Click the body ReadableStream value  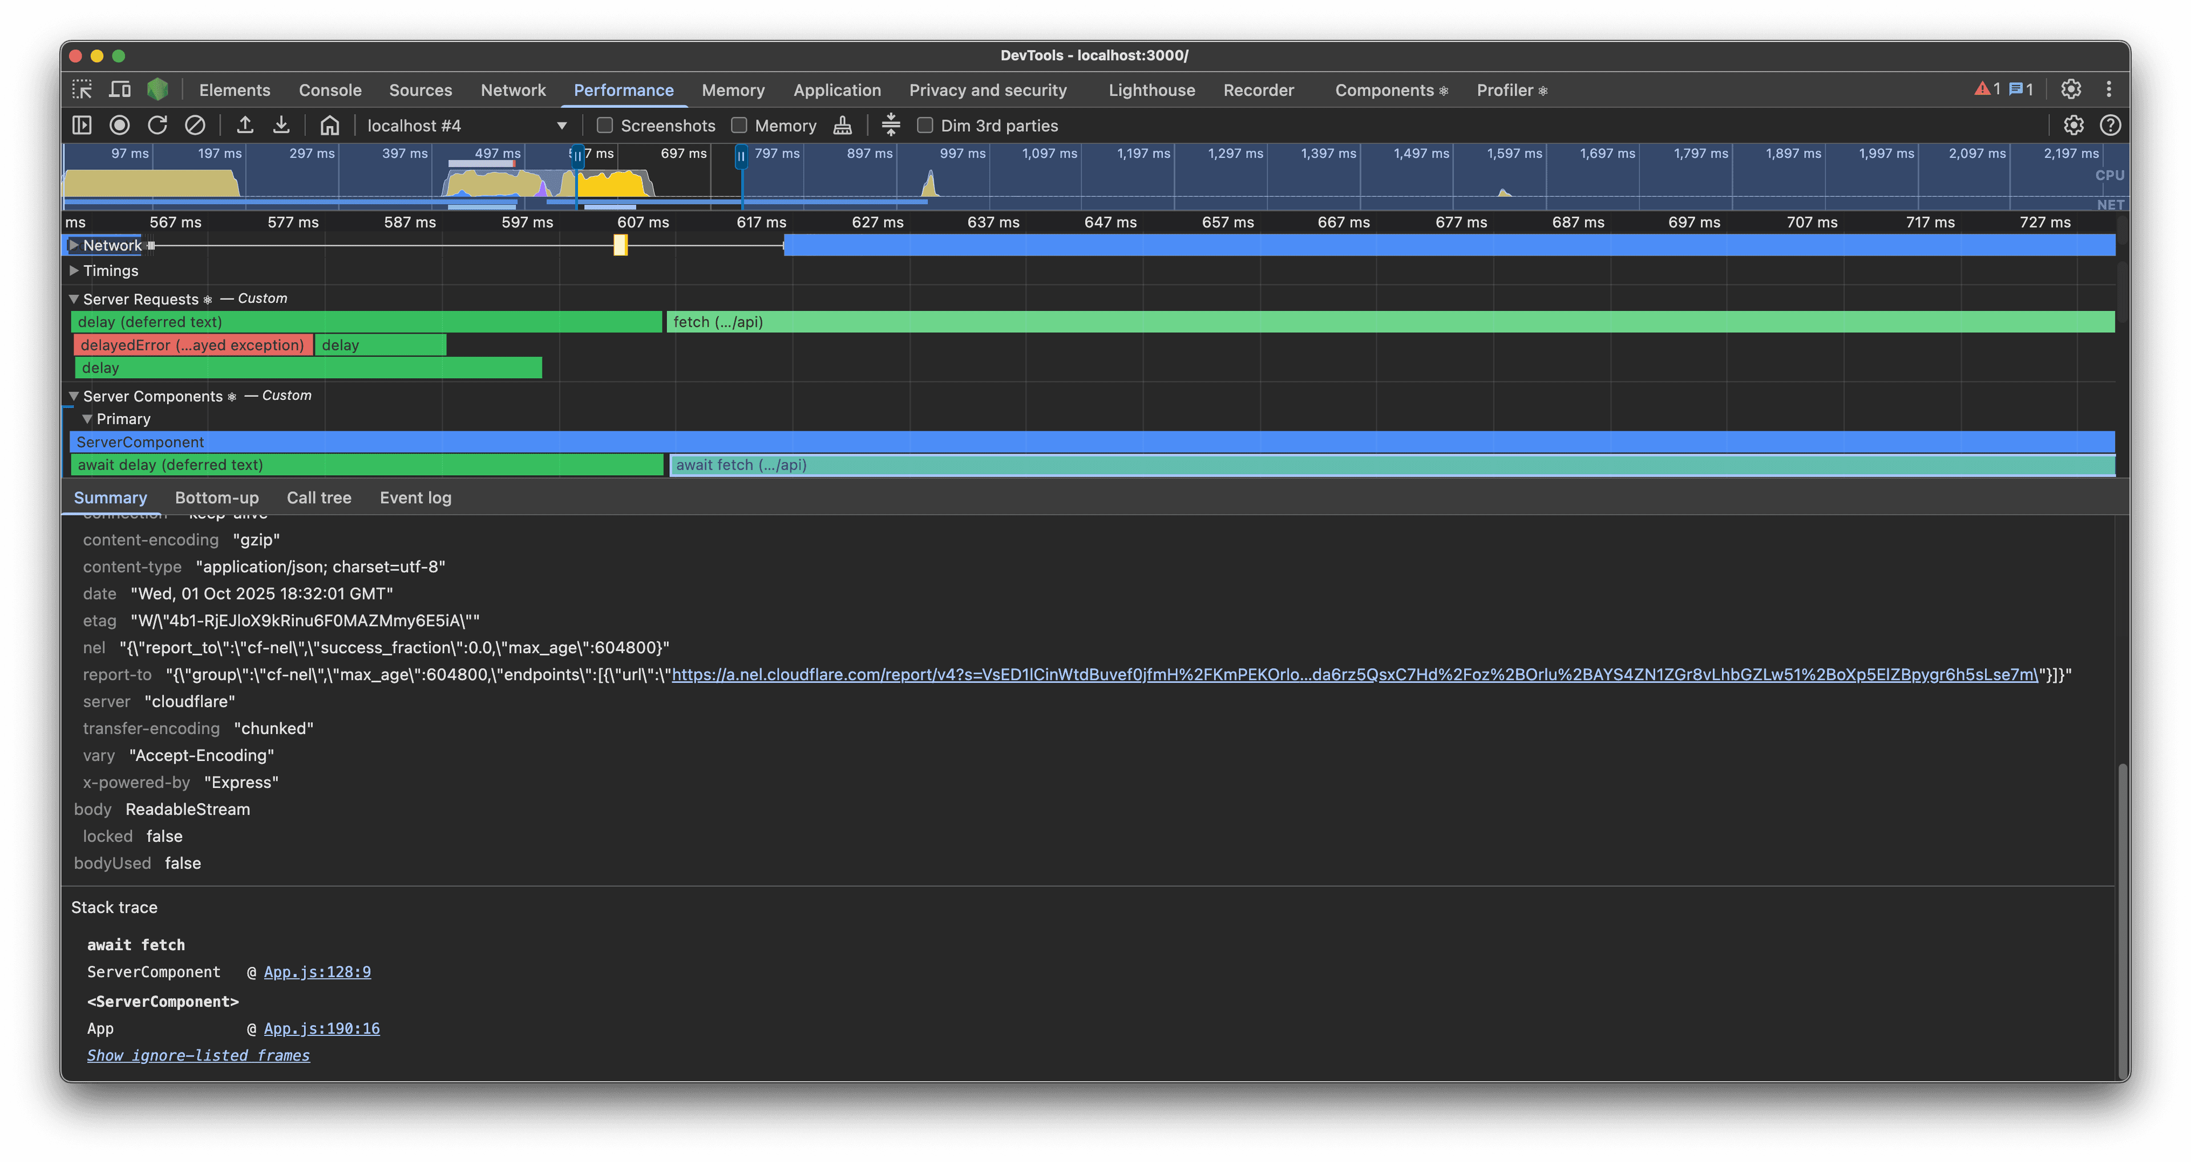[188, 809]
